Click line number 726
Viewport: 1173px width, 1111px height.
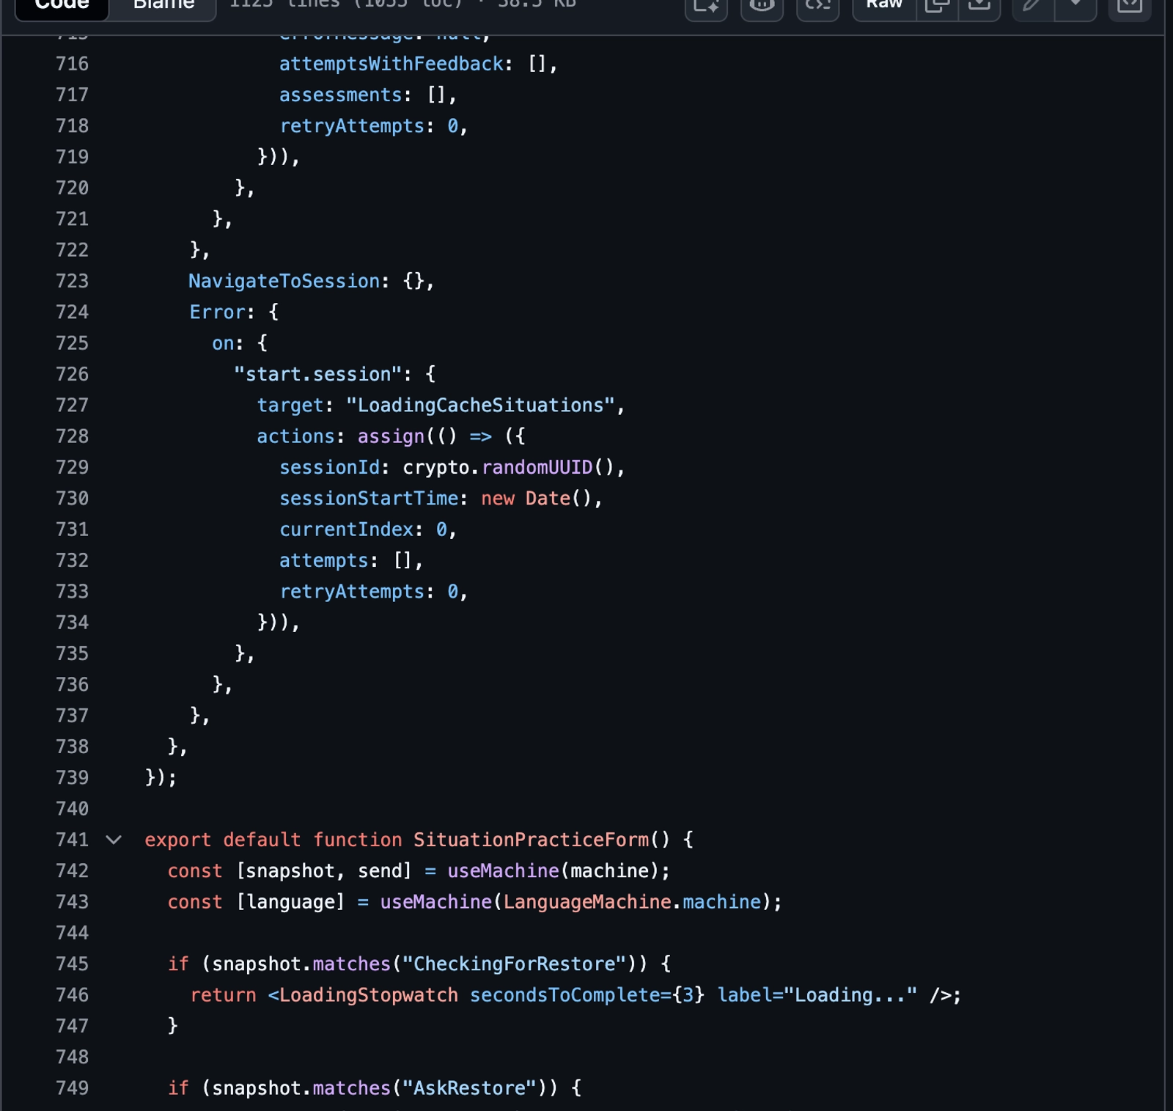[72, 374]
